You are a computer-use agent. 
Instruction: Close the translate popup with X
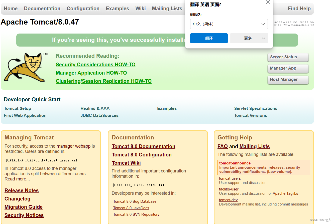(x=268, y=2)
